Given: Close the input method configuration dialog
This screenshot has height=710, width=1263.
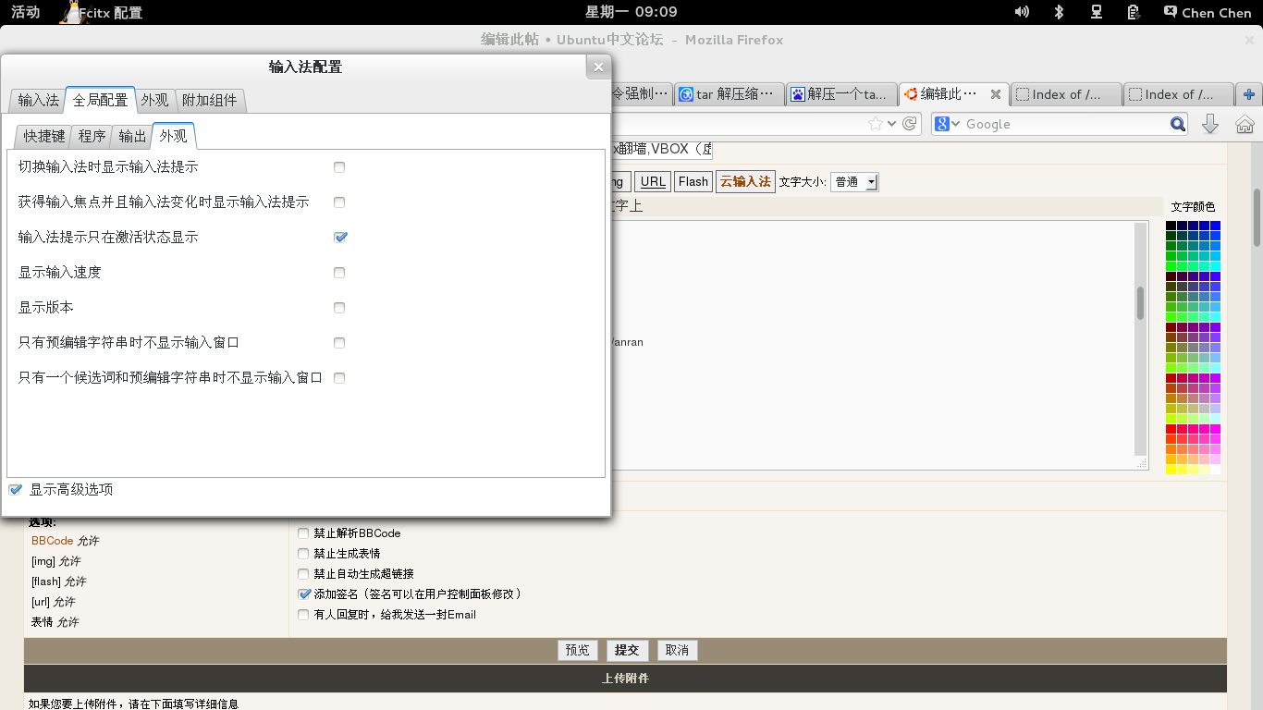Looking at the screenshot, I should 598,67.
